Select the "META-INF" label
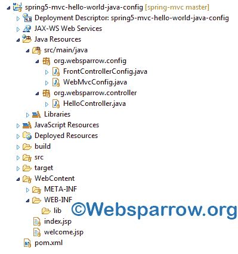The image size is (238, 254). click(x=60, y=189)
